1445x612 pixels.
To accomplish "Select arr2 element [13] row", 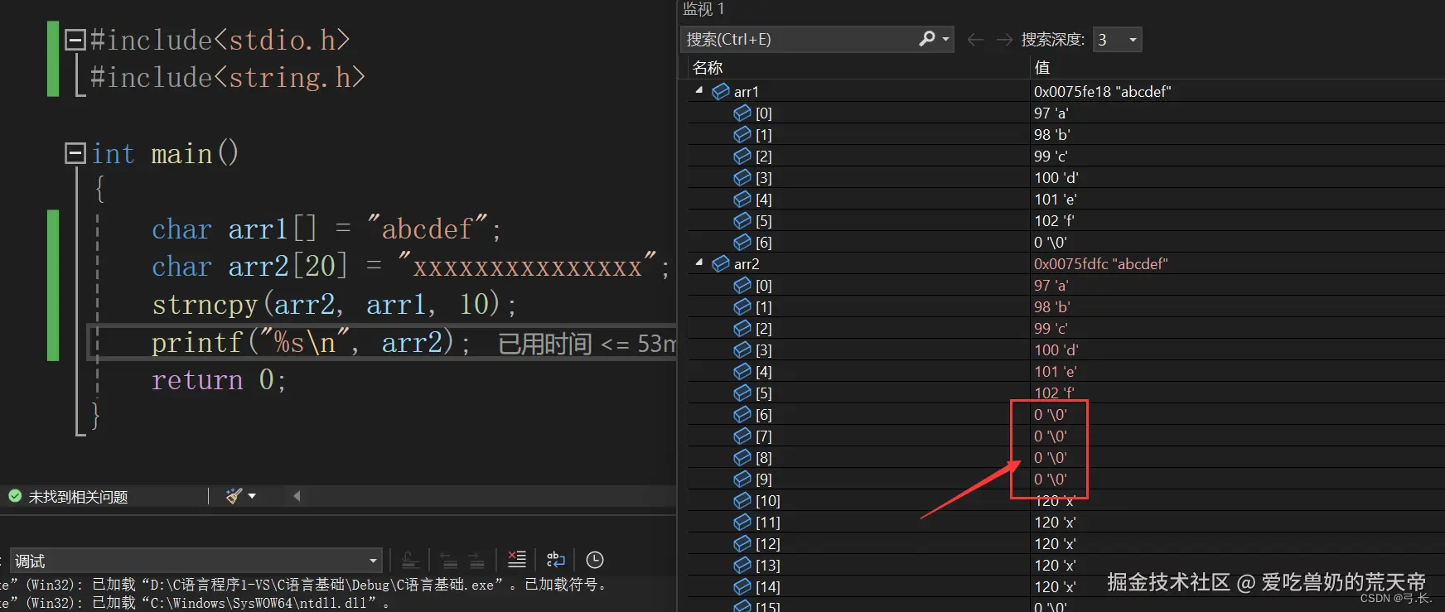I will (1066, 565).
